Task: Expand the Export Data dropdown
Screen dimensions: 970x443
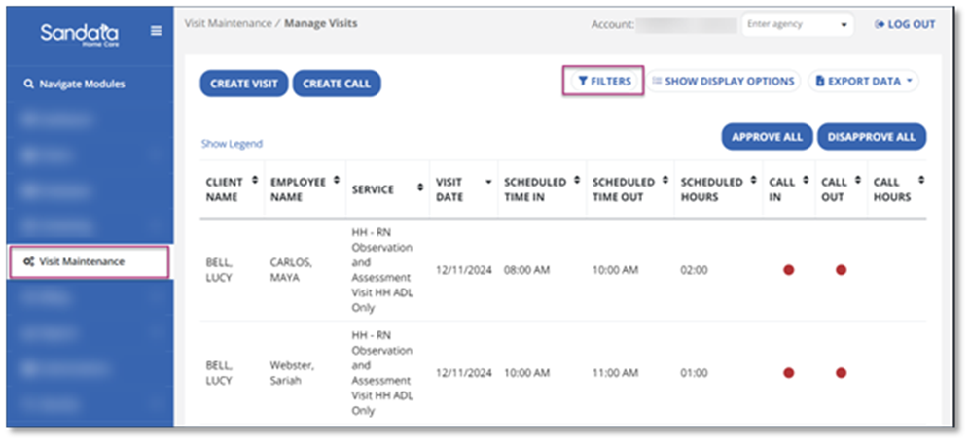Action: pos(864,82)
